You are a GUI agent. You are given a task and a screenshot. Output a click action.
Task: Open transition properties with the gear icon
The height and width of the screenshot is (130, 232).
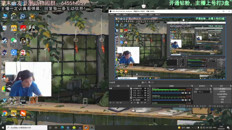[211, 89]
